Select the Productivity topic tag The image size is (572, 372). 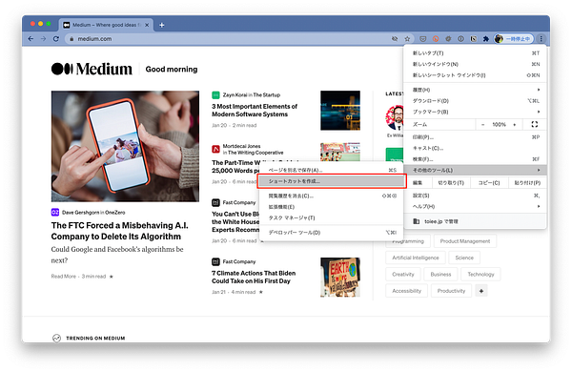tap(451, 291)
